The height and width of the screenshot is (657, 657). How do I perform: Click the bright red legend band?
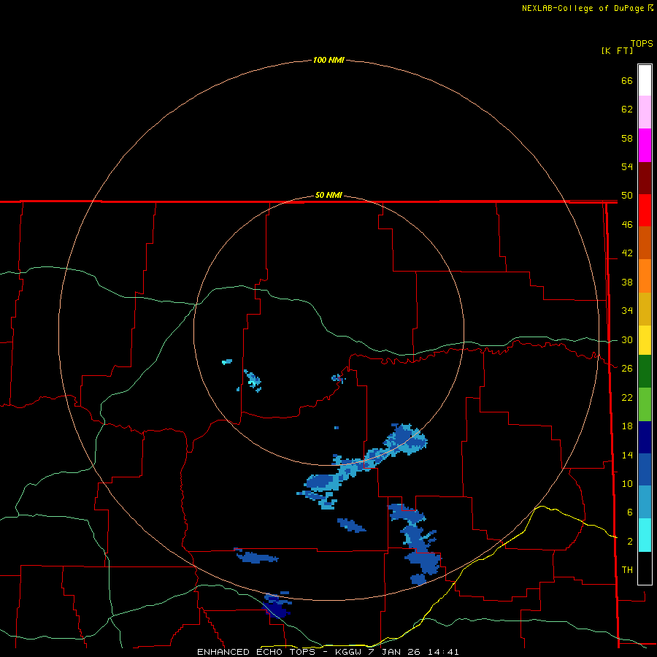coord(645,210)
